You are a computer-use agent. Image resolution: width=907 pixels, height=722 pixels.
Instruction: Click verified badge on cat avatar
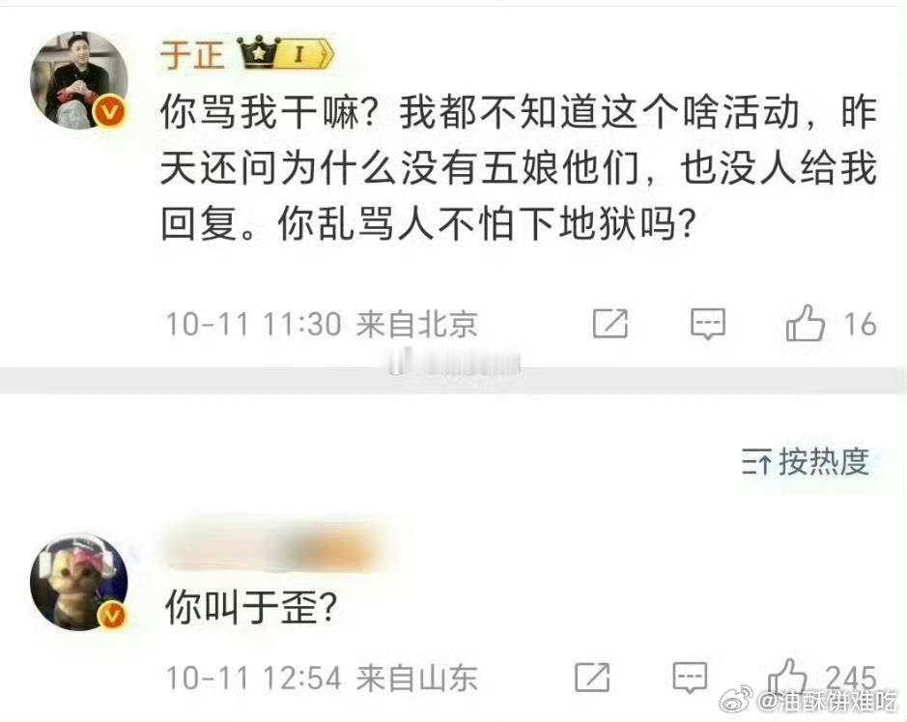(x=111, y=615)
